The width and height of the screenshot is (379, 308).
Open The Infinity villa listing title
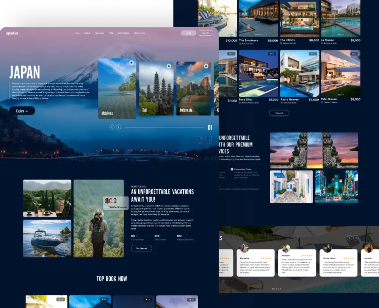[287, 40]
